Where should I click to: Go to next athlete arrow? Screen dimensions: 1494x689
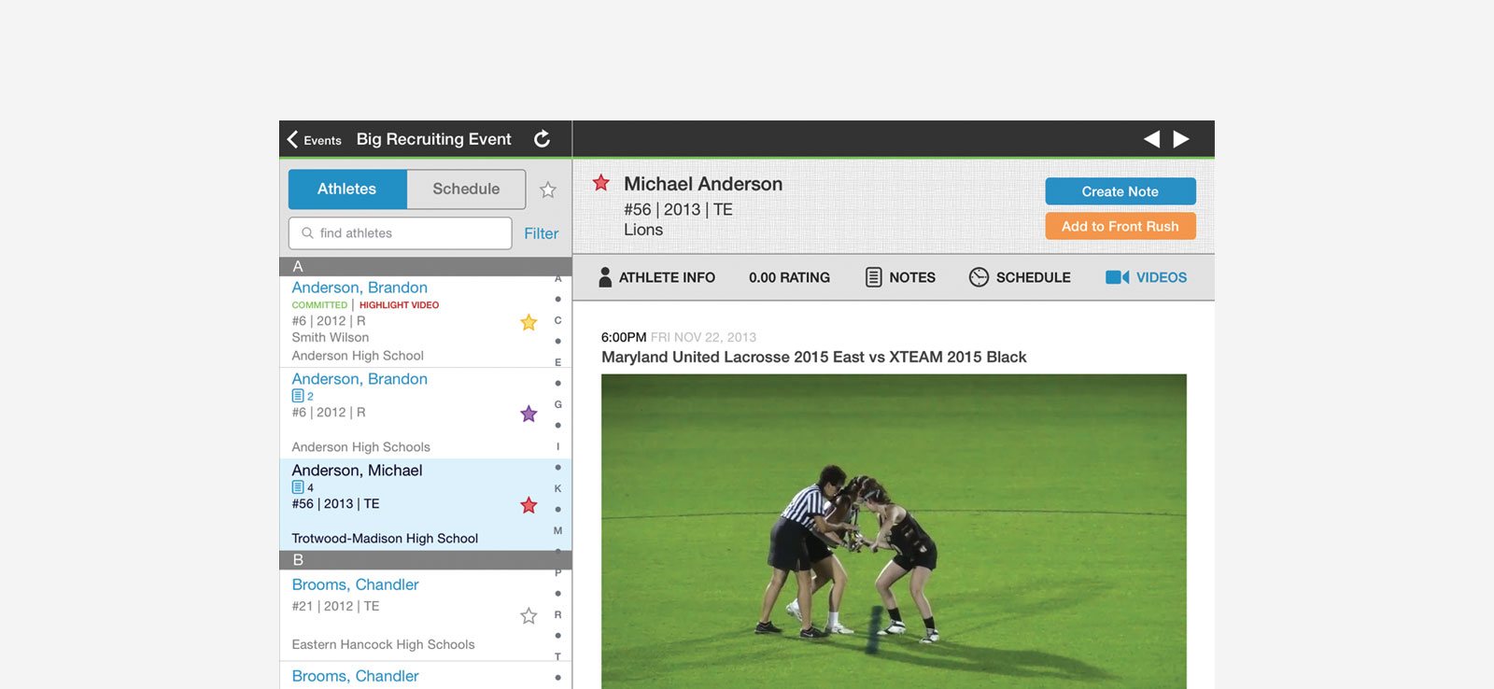(x=1181, y=139)
